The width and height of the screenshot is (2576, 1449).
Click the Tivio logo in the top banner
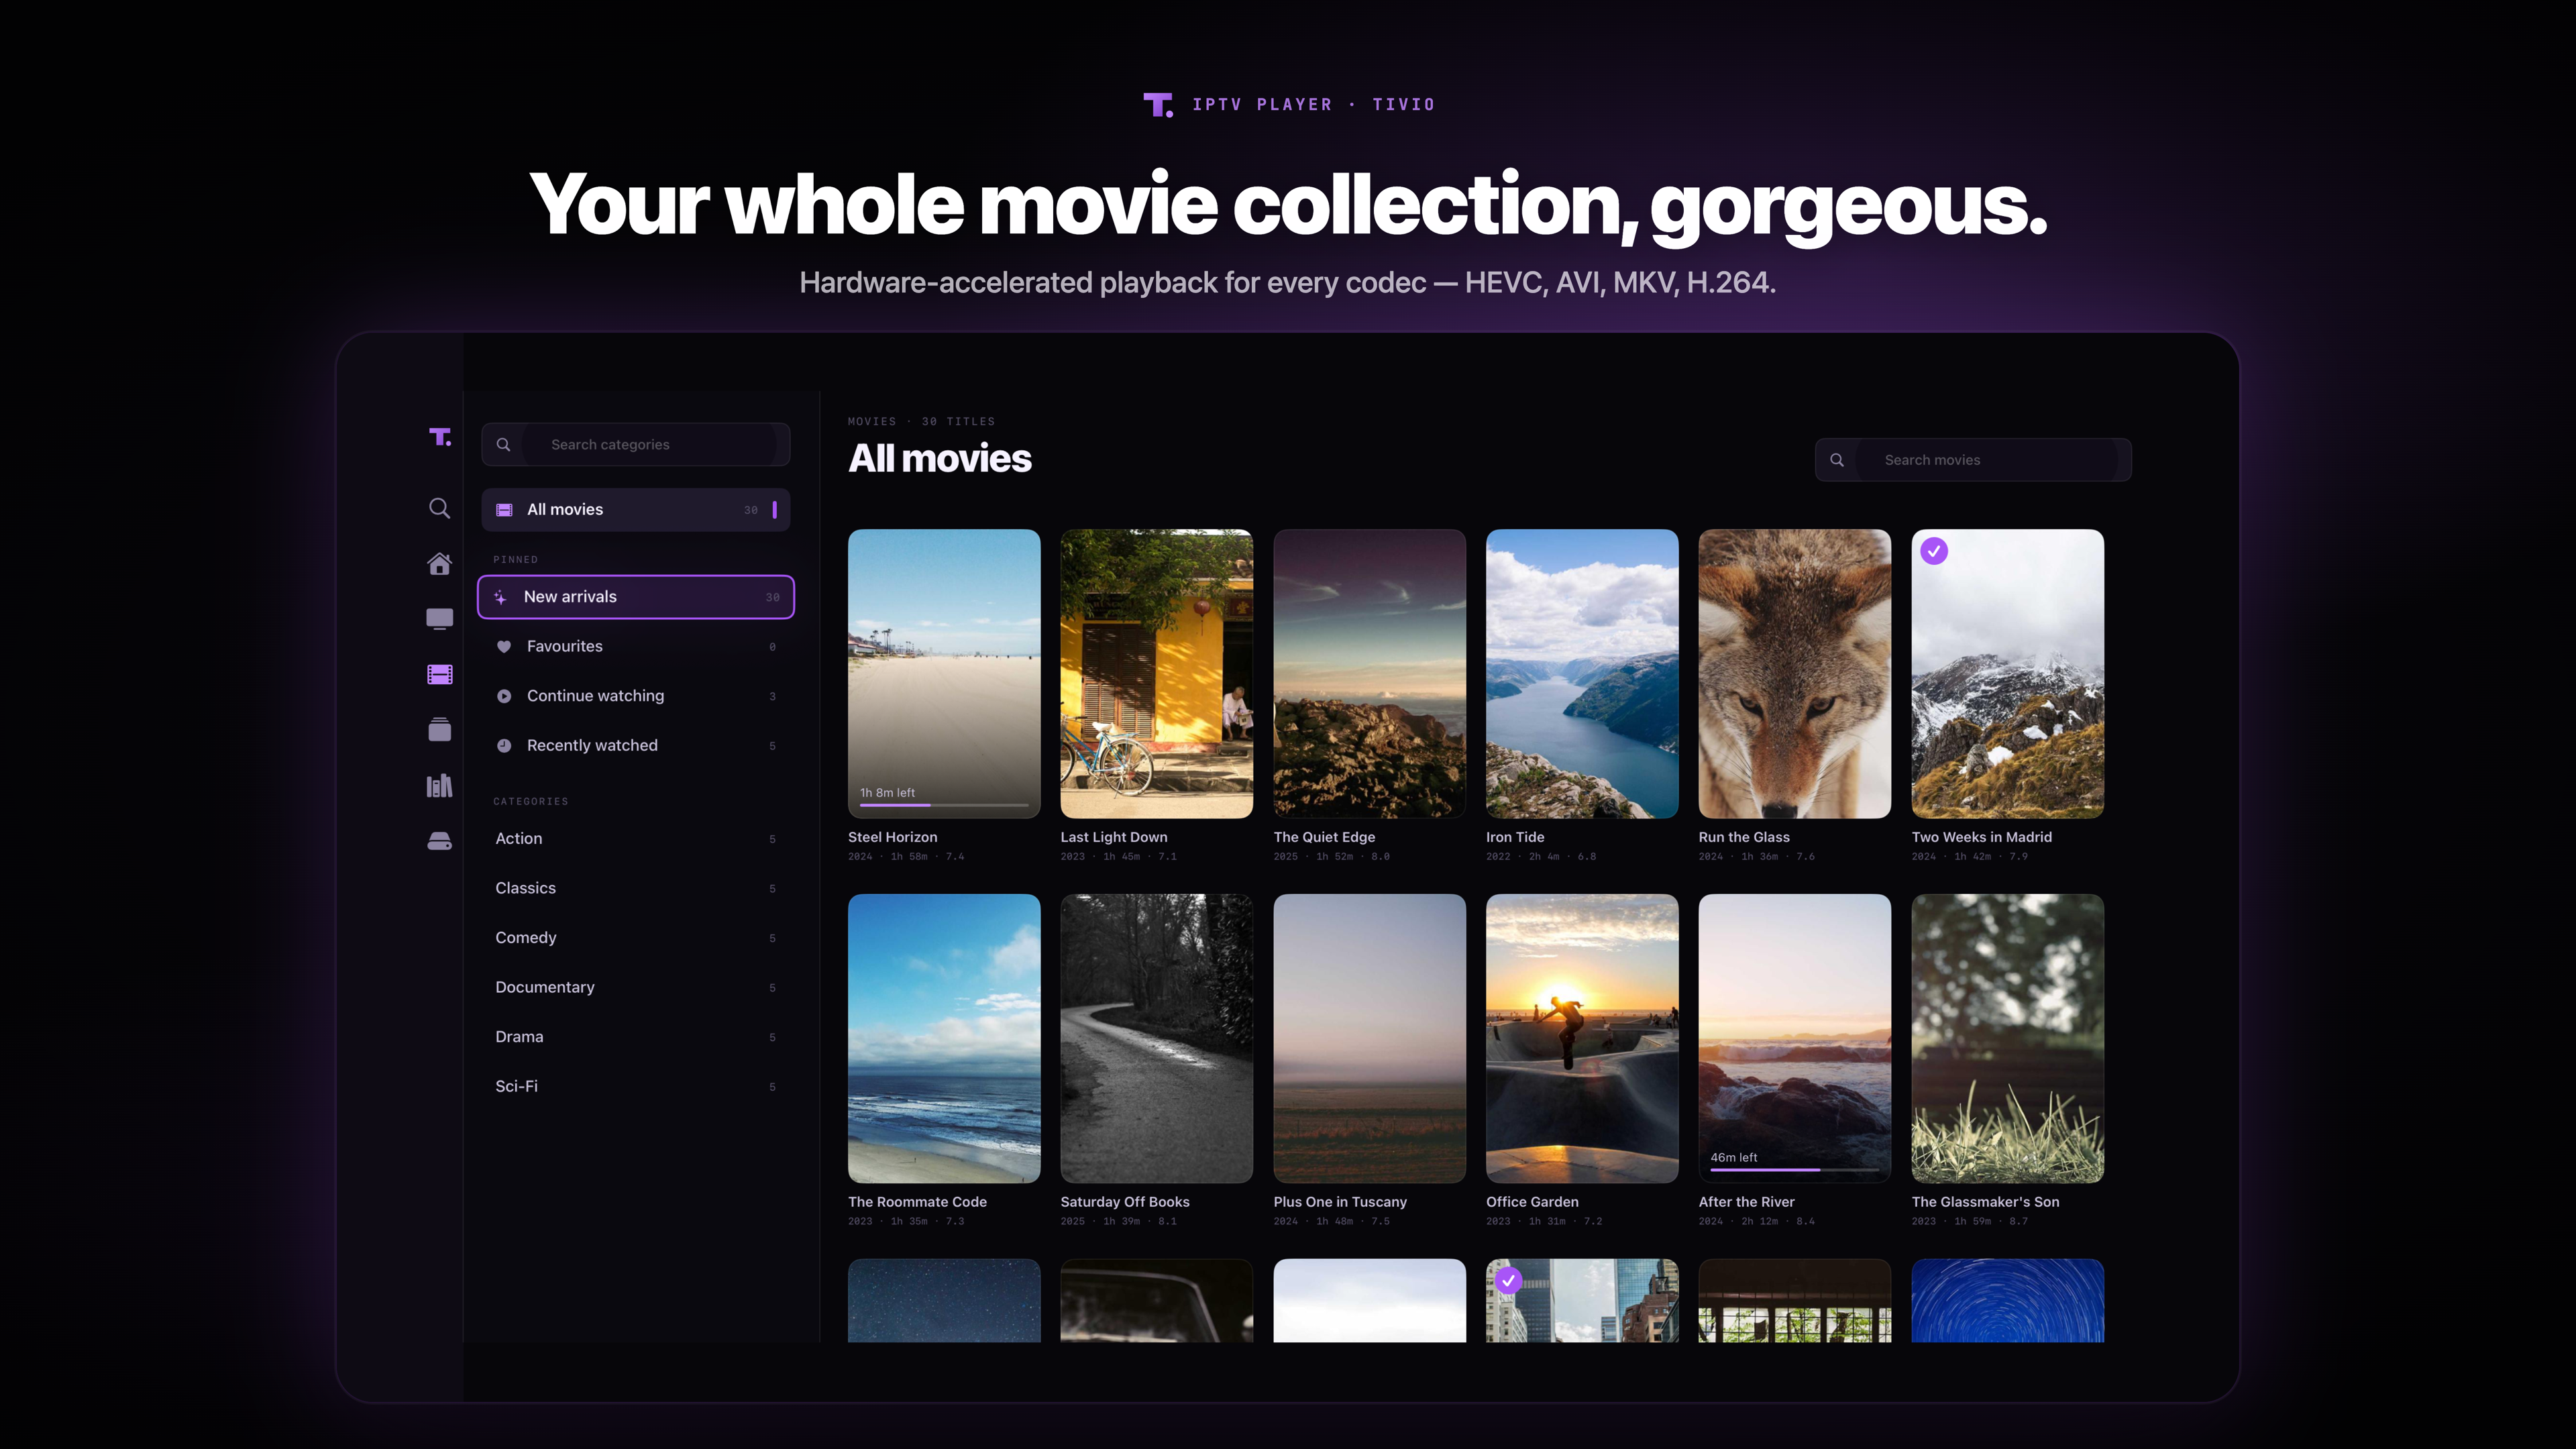click(1158, 105)
